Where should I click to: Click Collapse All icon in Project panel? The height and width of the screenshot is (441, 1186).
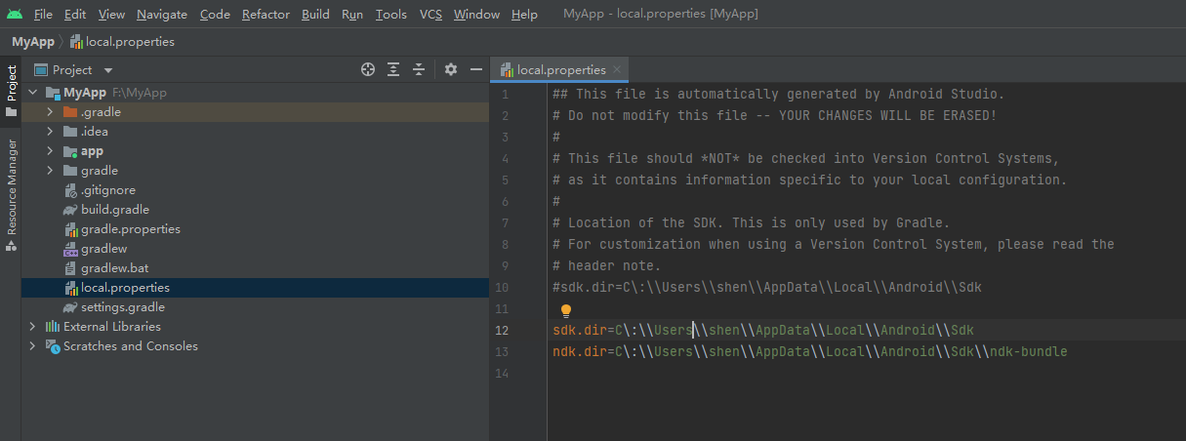coord(419,69)
